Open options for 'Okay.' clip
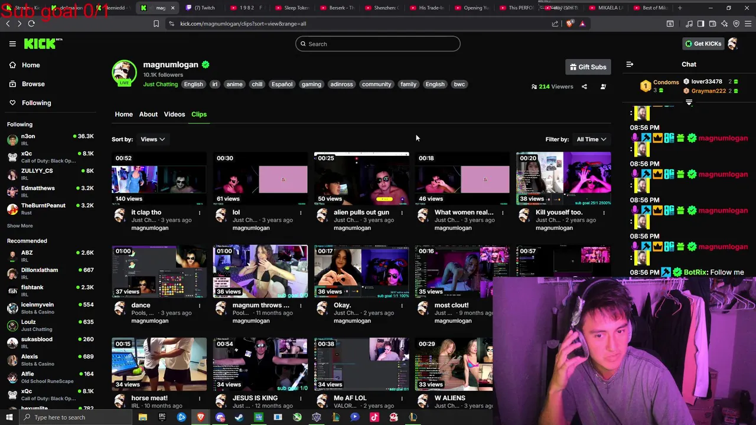 click(402, 305)
